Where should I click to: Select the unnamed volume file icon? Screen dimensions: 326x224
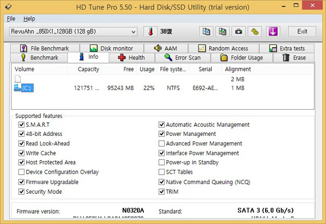point(18,79)
